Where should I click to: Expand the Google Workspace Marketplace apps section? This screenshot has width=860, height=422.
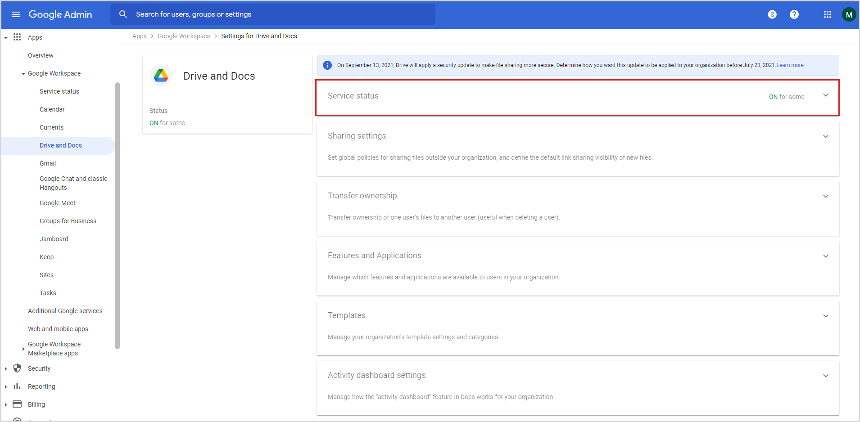tap(23, 349)
